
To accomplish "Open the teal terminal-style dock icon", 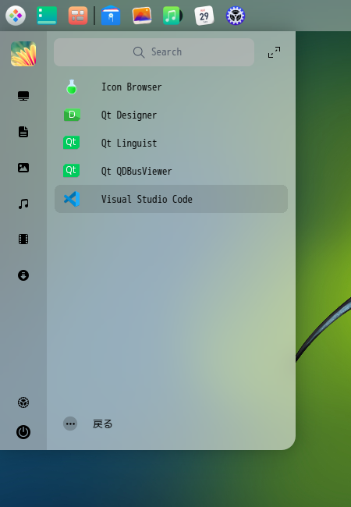I will (47, 16).
